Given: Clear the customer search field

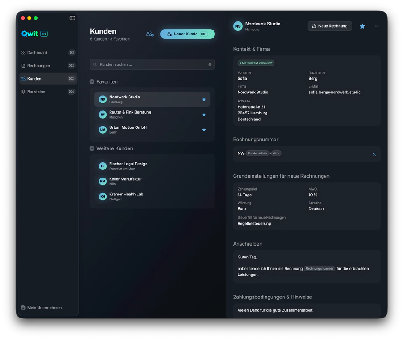Looking at the screenshot, I should coord(210,64).
